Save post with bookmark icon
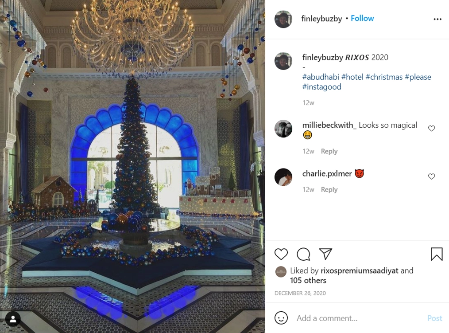This screenshot has width=449, height=333. point(437,254)
